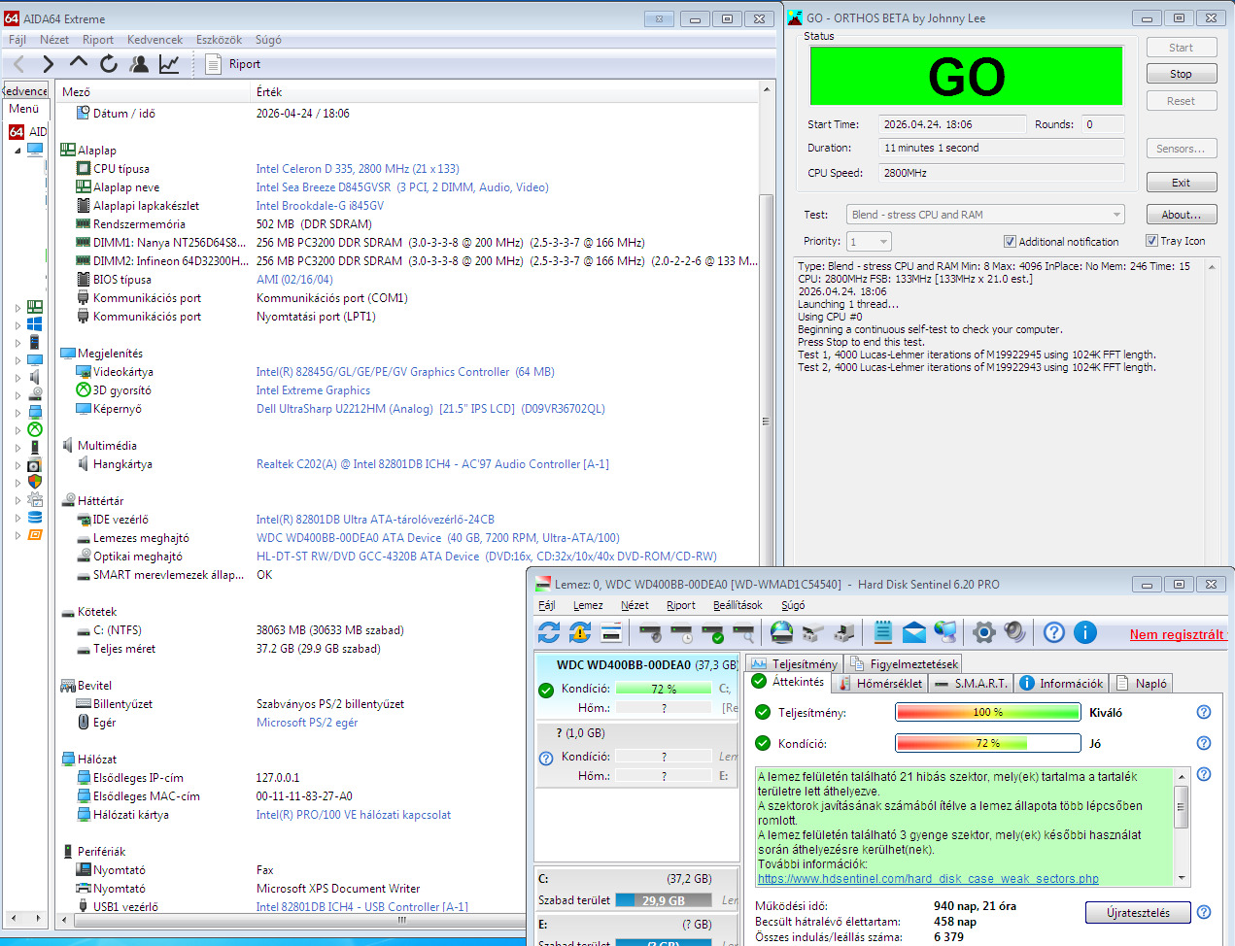Switch to the Hőmérséklet tab
The height and width of the screenshot is (946, 1235).
coord(879,683)
